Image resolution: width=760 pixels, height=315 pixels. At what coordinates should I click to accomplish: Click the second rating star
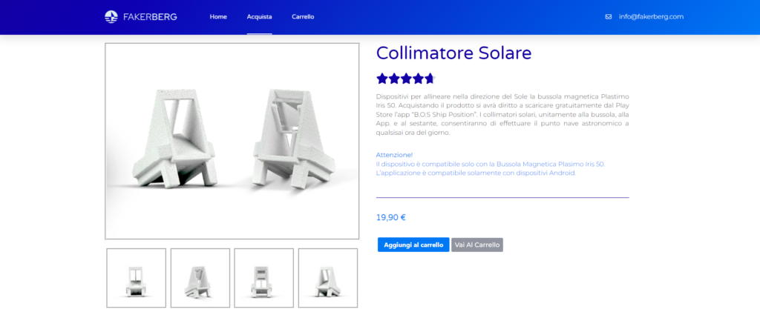click(394, 79)
